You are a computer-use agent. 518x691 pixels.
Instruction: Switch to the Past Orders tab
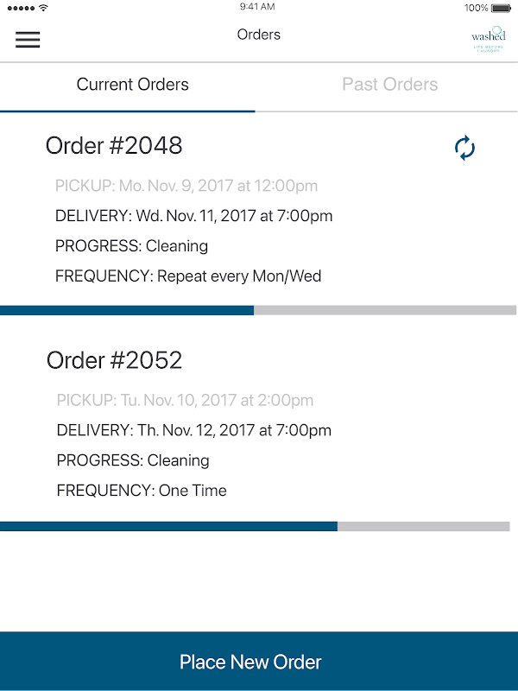click(389, 85)
